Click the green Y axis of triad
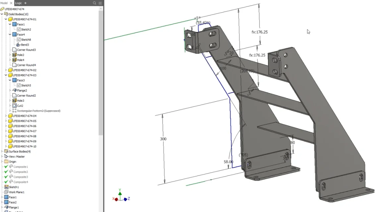 (x=120, y=193)
